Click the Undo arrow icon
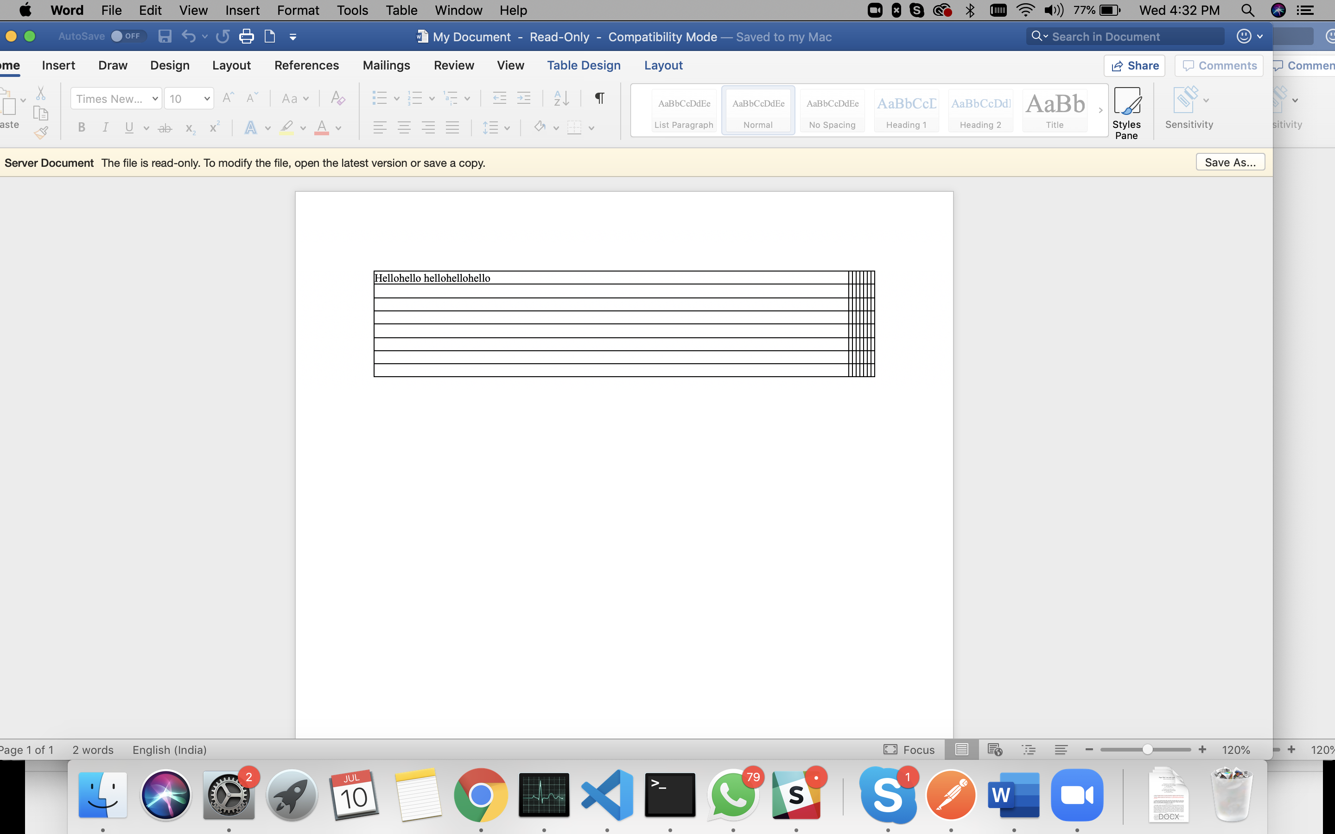 click(x=189, y=37)
